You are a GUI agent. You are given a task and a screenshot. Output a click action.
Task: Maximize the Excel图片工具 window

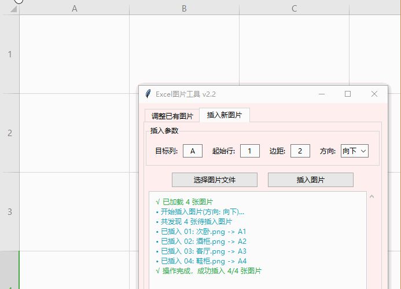coord(348,94)
